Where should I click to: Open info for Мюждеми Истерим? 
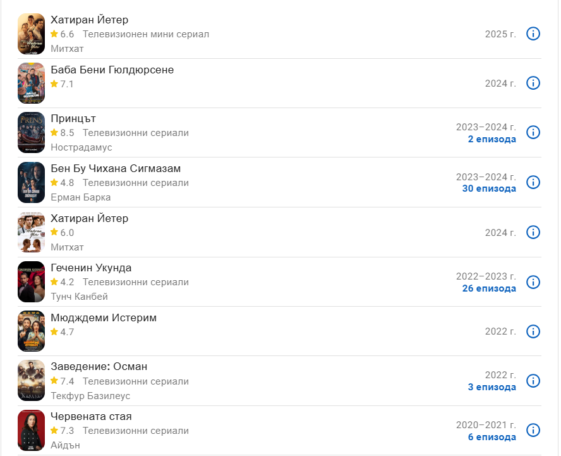(x=533, y=331)
